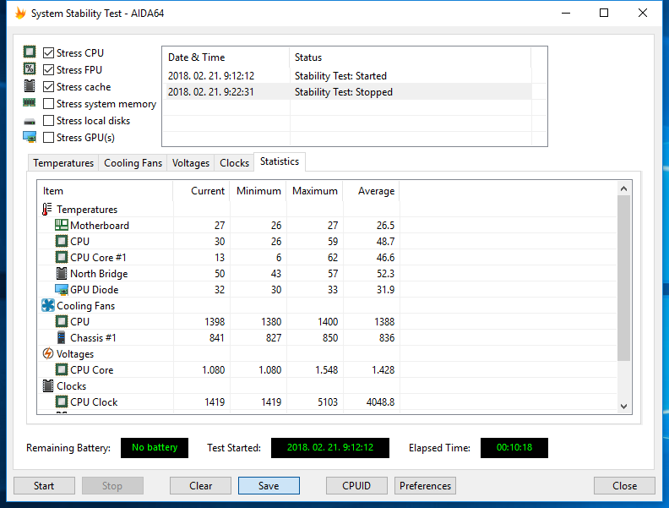Click the Temperatures thermometer icon
The image size is (669, 508).
47,209
